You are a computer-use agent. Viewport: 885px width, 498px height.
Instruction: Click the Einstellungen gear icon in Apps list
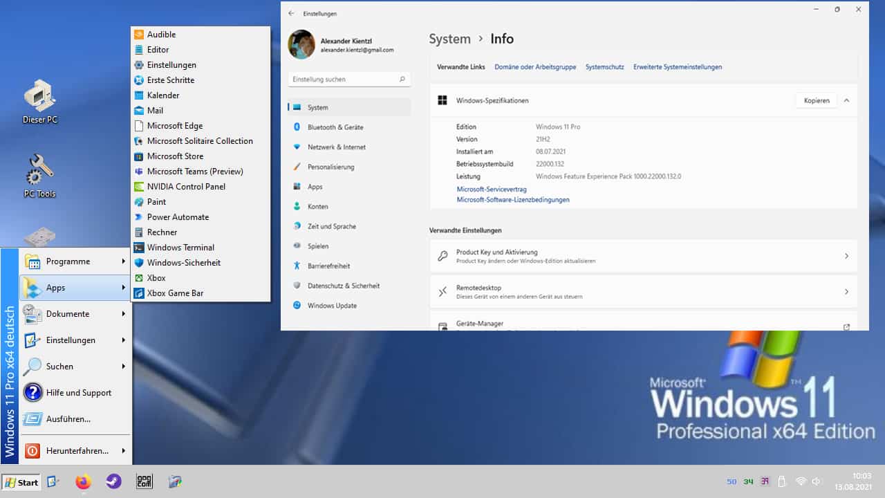pos(139,65)
